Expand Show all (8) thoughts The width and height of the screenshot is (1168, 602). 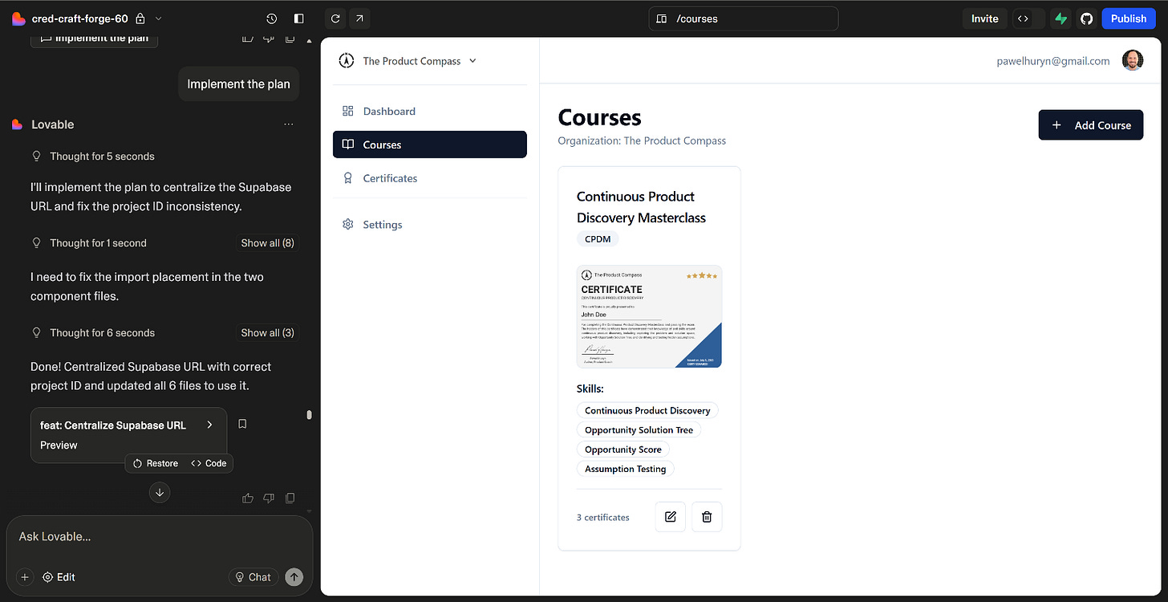point(267,242)
